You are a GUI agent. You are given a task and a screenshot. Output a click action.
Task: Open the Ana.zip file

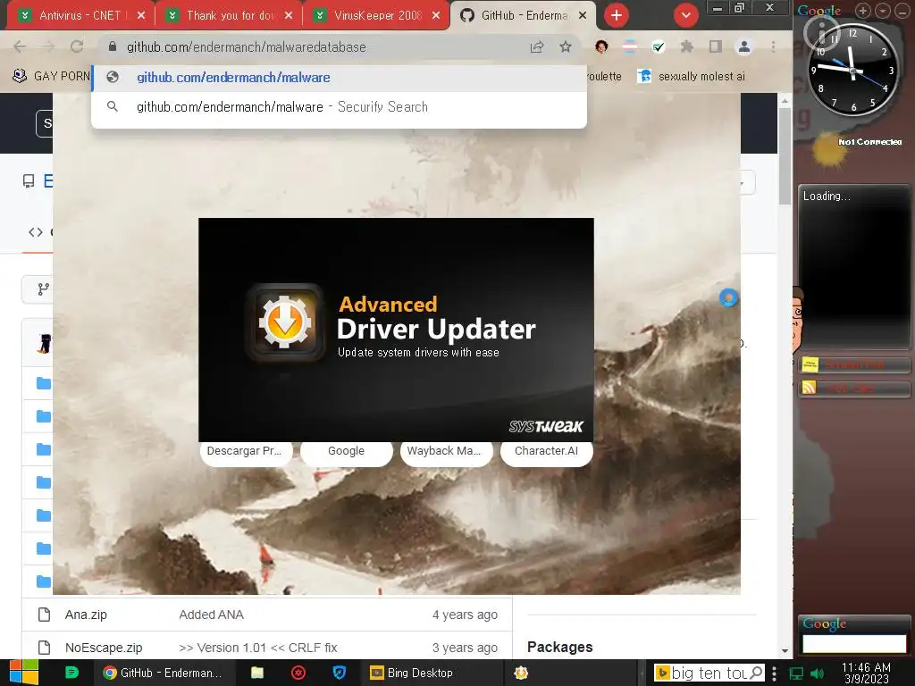pos(86,615)
